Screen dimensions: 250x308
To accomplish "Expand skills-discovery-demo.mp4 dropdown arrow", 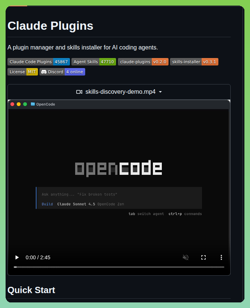I will [160, 92].
